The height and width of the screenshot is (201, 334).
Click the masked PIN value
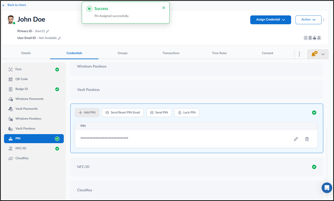[x=104, y=138]
